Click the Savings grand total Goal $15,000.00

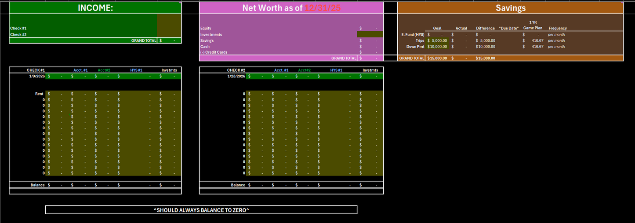(437, 58)
